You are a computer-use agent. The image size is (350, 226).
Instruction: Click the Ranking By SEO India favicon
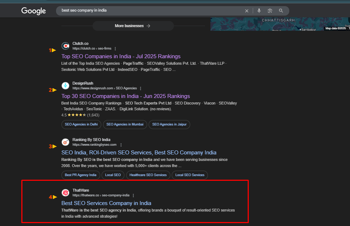65,142
